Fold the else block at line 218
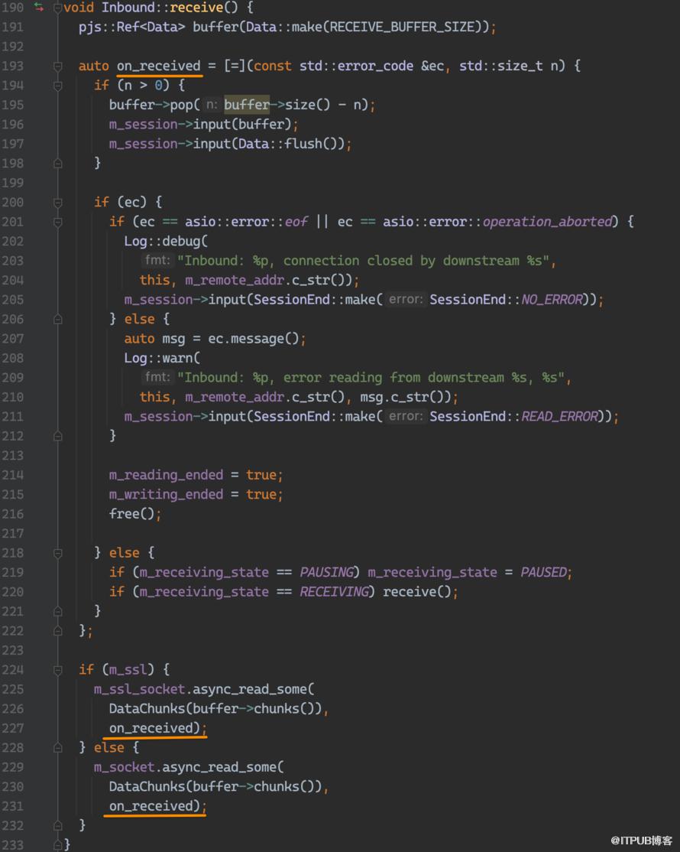Screen dimensions: 680x852 [57, 553]
